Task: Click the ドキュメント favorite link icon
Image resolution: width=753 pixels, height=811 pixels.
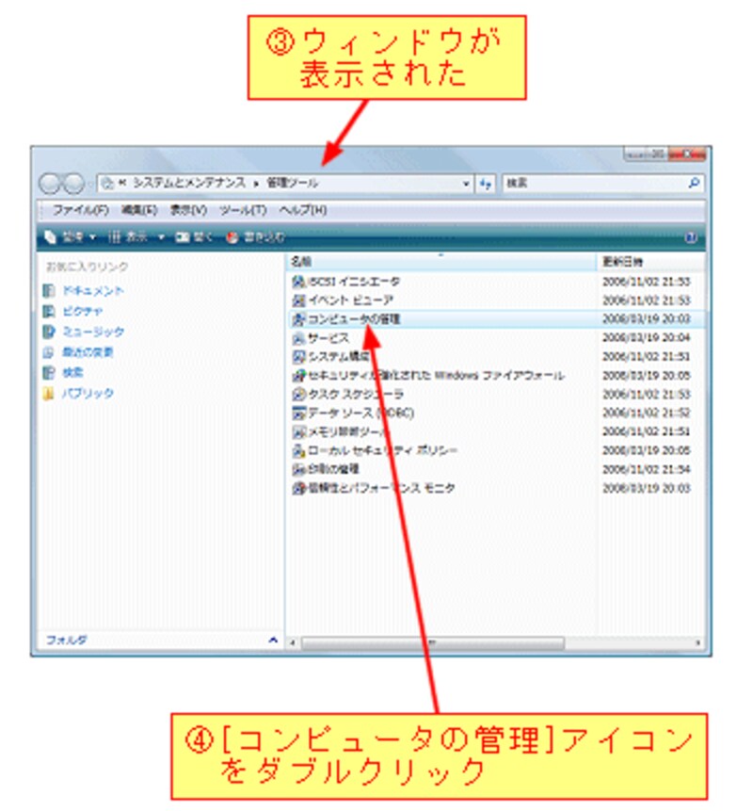Action: pos(49,291)
